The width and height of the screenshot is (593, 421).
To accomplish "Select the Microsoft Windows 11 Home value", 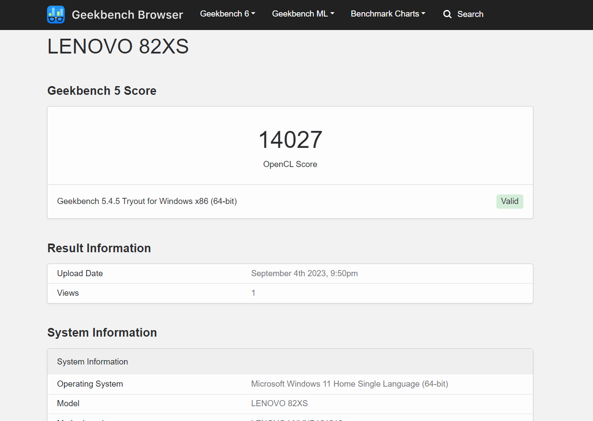I will [x=349, y=384].
